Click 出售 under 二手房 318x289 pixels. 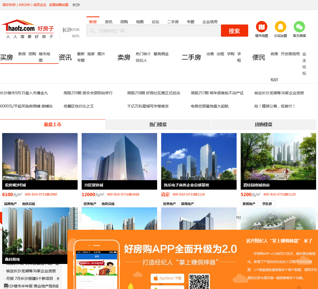(x=210, y=54)
